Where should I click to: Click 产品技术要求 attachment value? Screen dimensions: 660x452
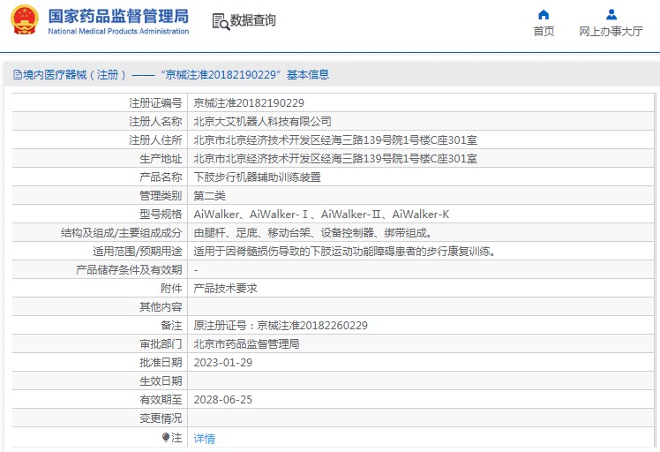point(225,289)
